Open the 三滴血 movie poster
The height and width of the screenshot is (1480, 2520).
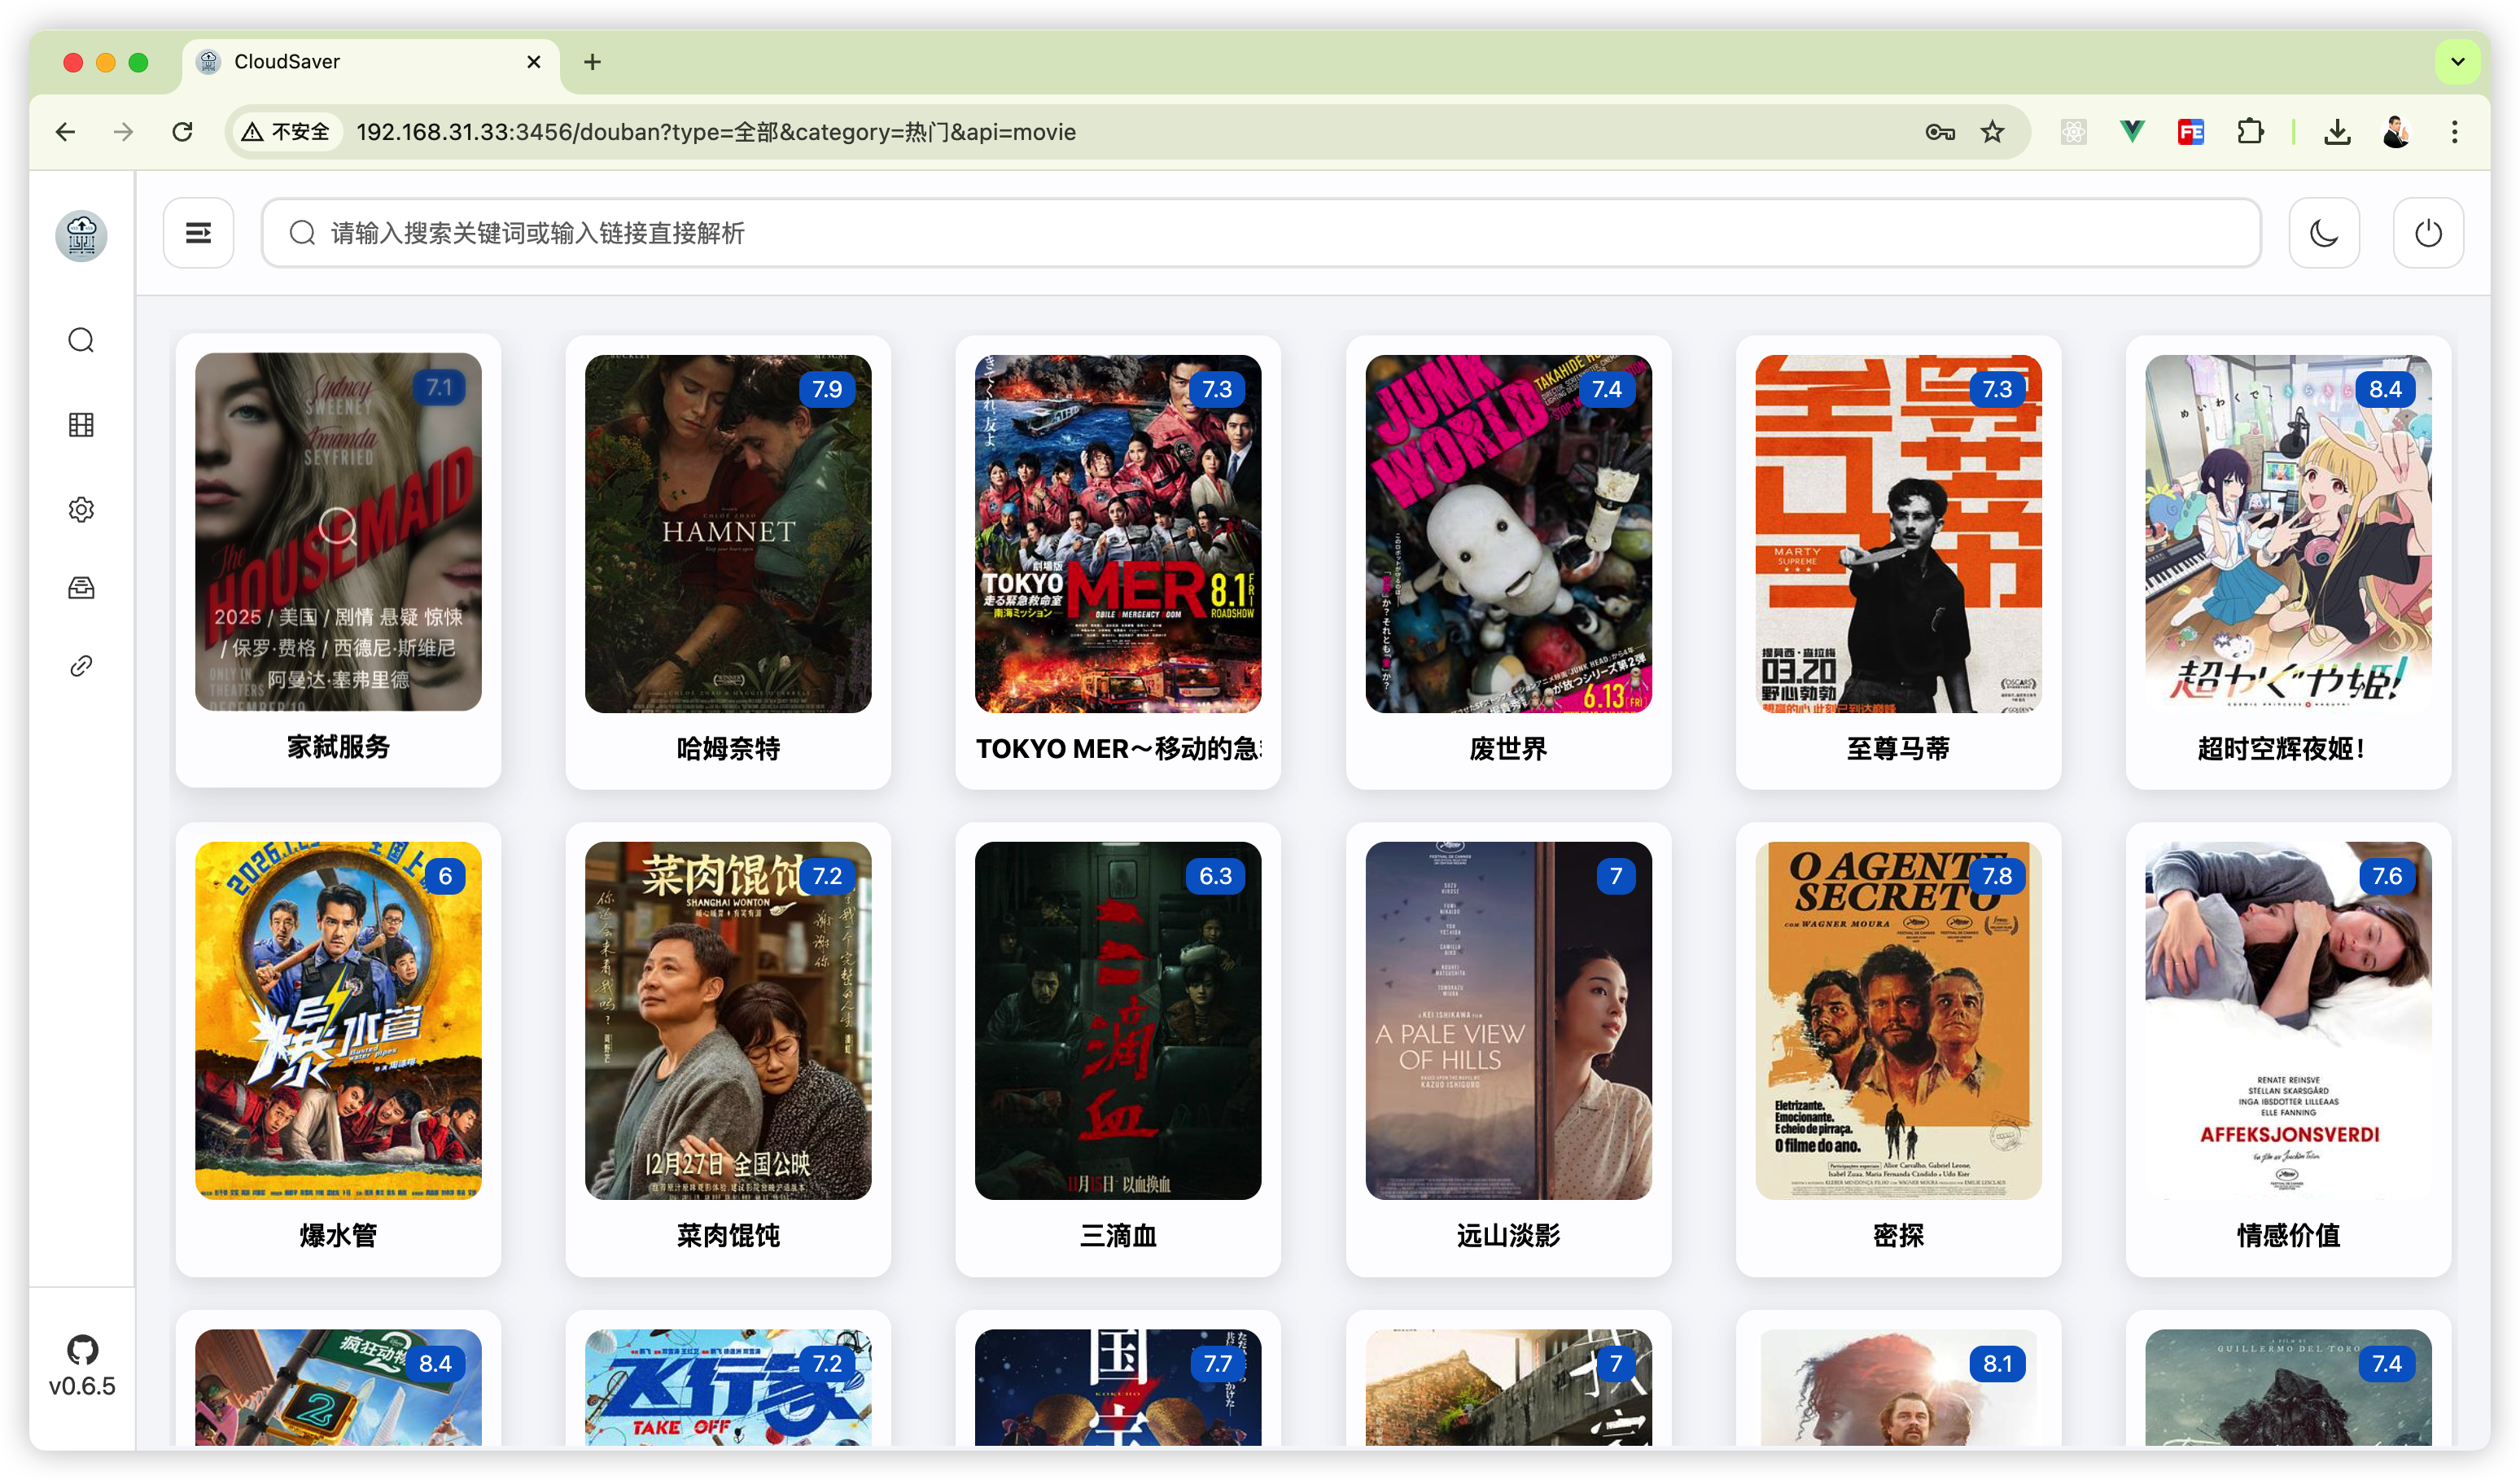pos(1117,1020)
